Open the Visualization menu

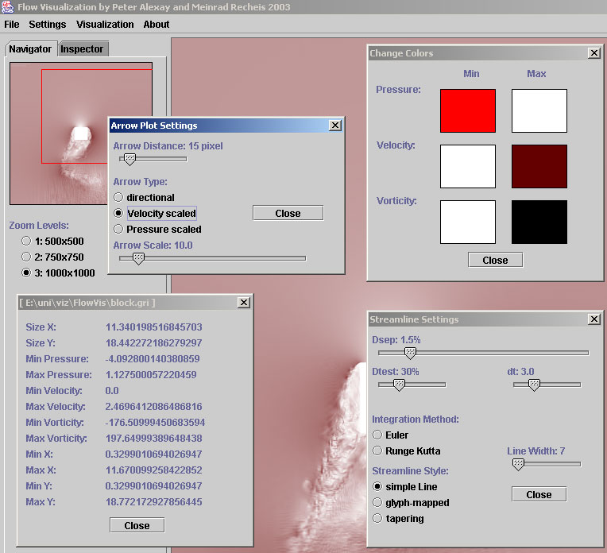tap(105, 24)
